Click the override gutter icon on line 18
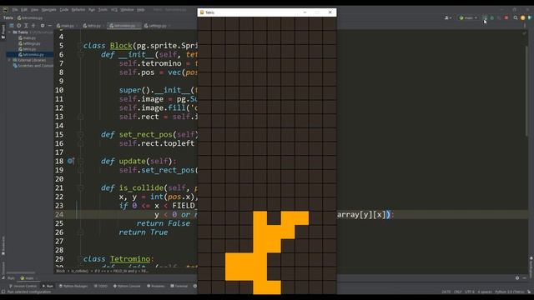The image size is (534, 300). point(70,161)
